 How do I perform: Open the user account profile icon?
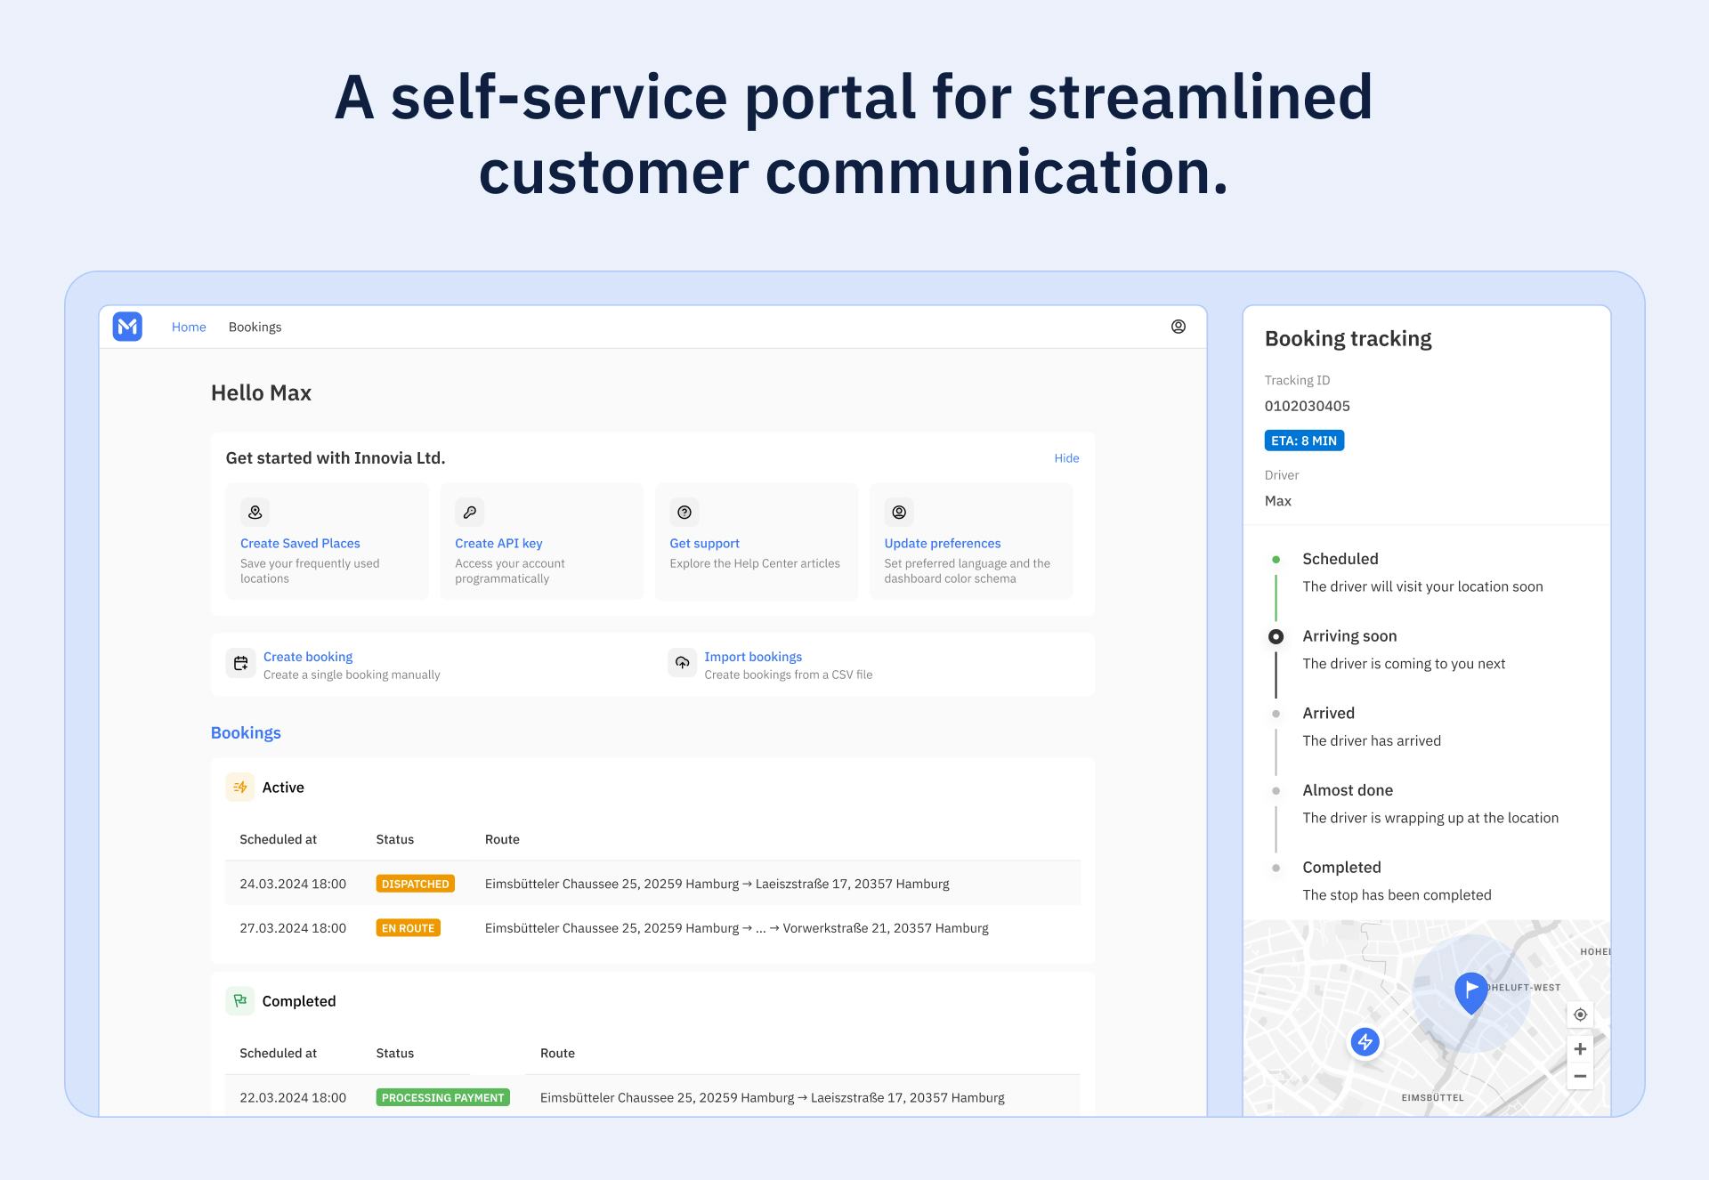[x=1178, y=327]
